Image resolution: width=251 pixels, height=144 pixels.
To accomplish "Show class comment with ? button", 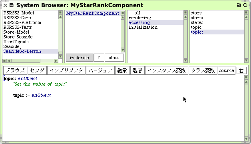I will click(x=99, y=58).
